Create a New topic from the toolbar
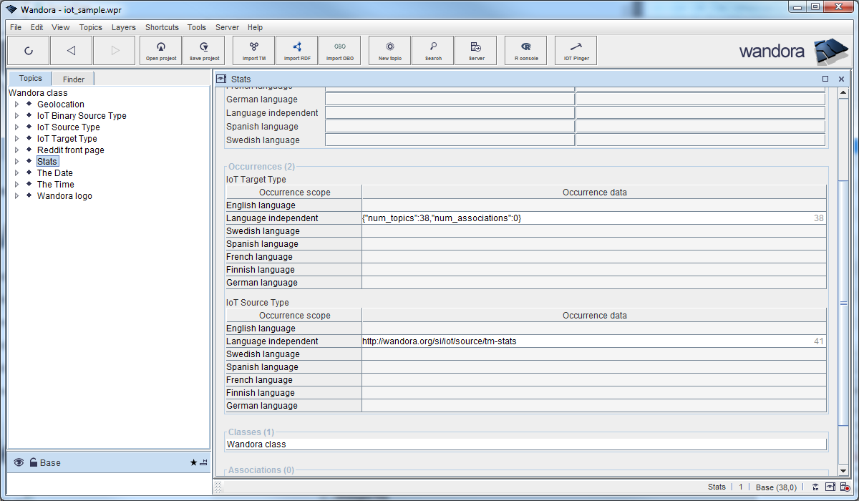This screenshot has width=859, height=501. pyautogui.click(x=389, y=51)
